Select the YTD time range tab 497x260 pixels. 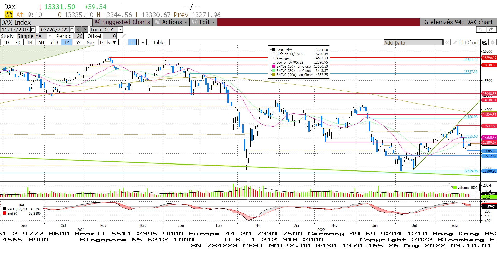tap(54, 43)
